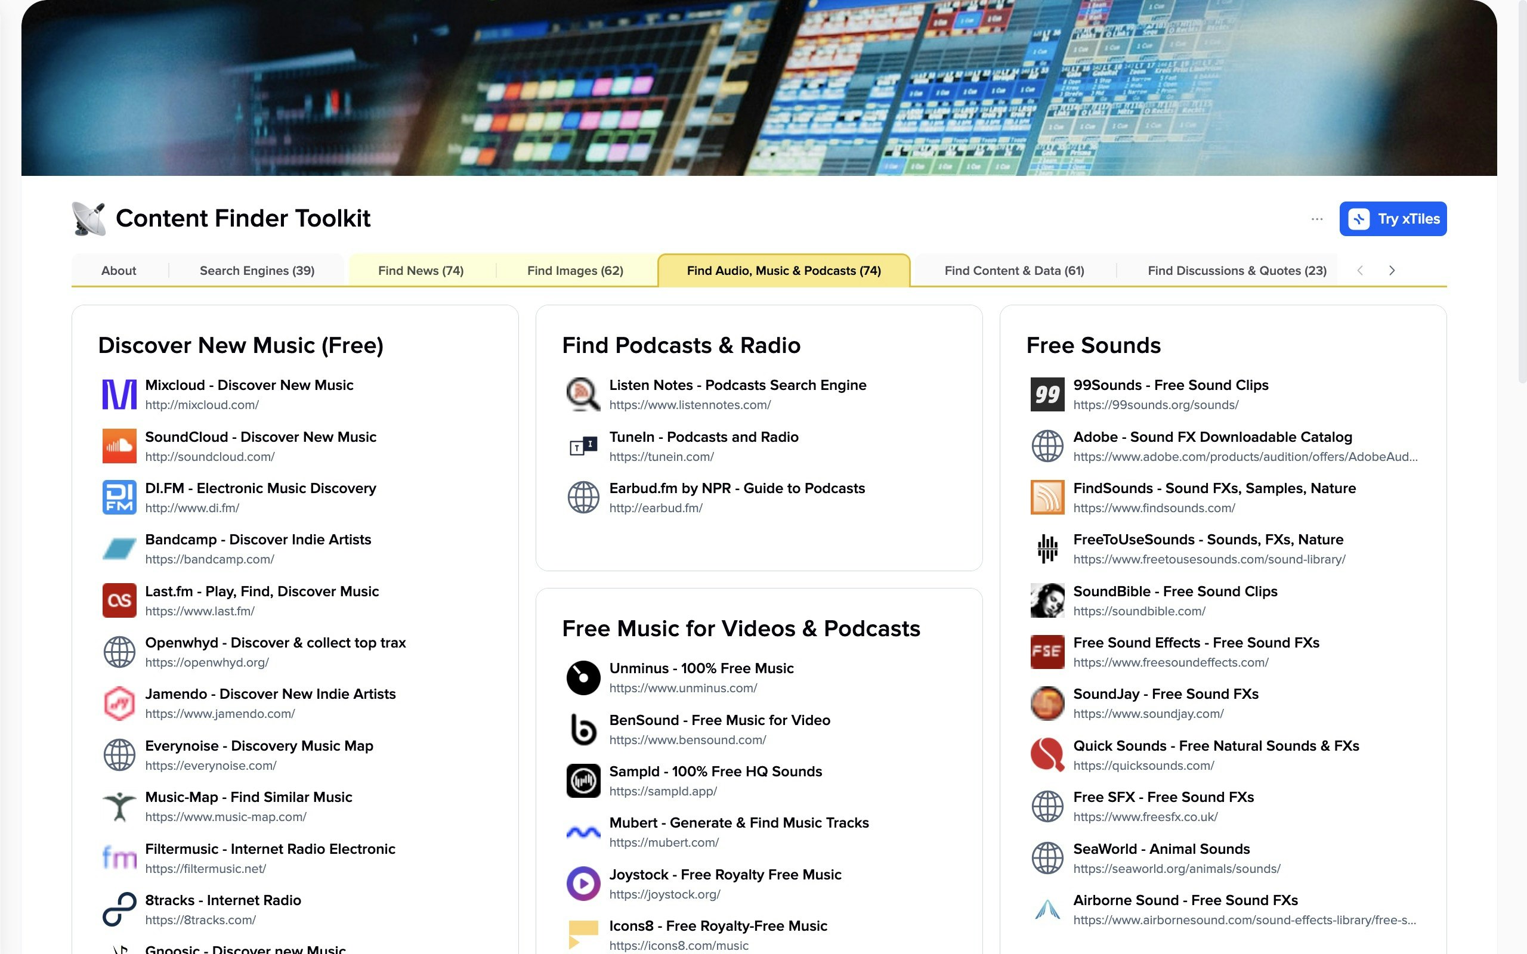Click the Jamendo logo icon
1527x954 pixels.
point(119,704)
